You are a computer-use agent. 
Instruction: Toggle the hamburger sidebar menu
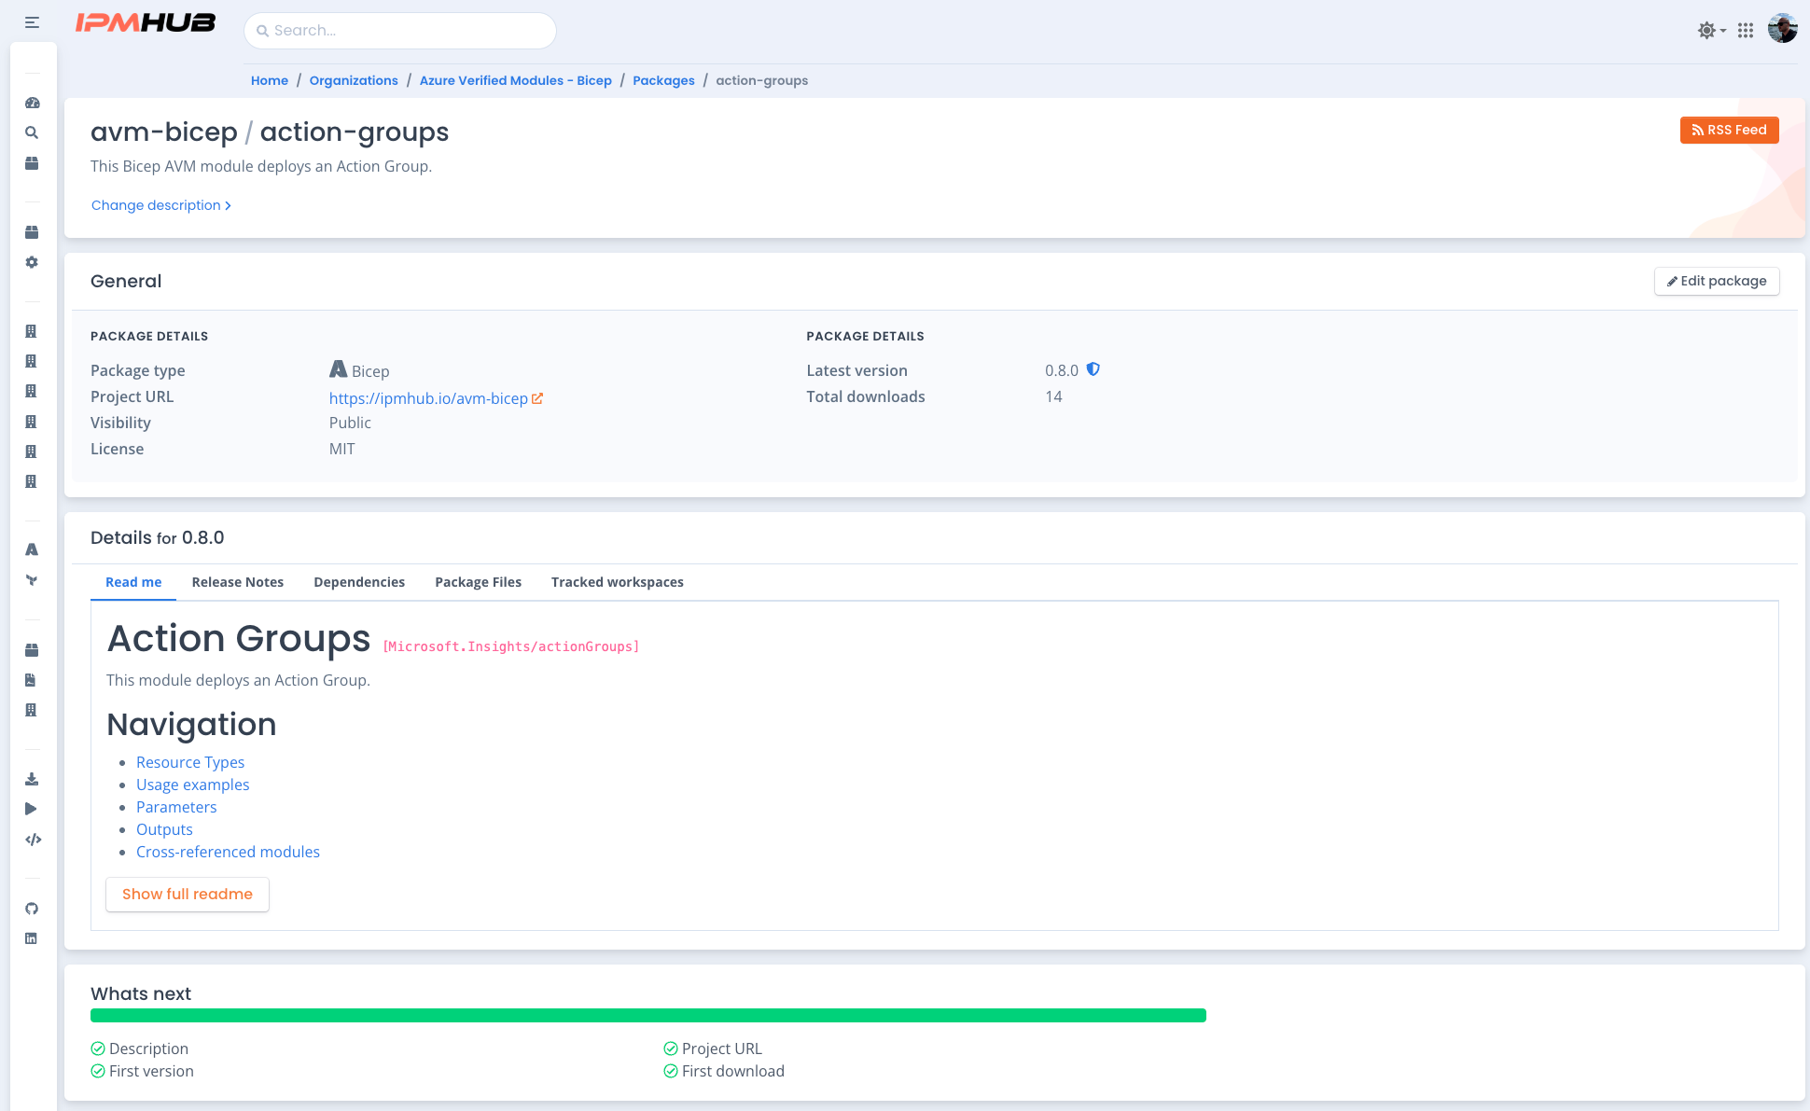[32, 22]
